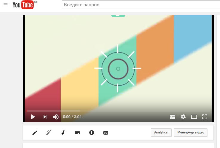Open video info editor pencil icon

[x=35, y=133]
